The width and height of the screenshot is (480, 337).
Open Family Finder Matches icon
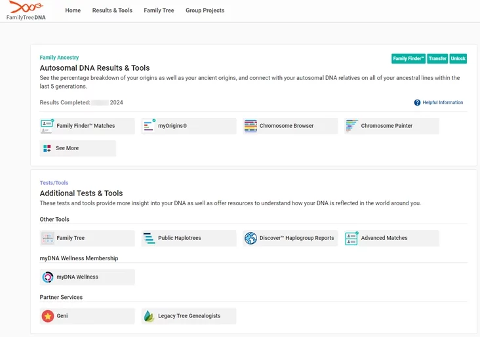(x=47, y=126)
